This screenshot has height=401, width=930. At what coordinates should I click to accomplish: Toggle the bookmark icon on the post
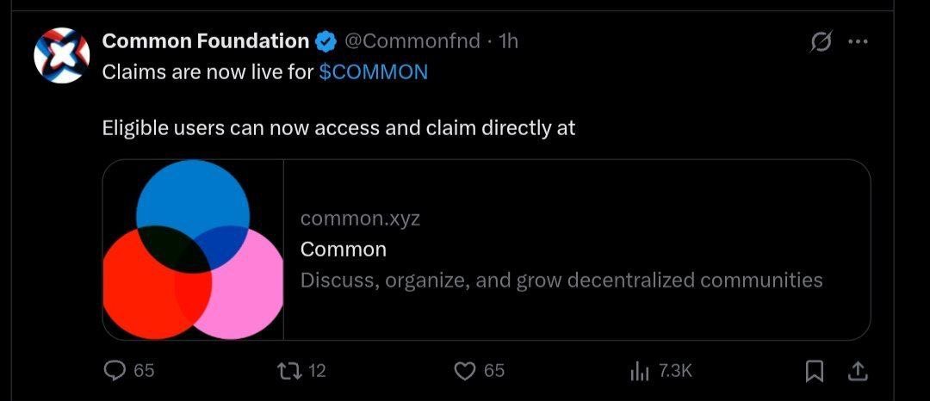click(814, 371)
